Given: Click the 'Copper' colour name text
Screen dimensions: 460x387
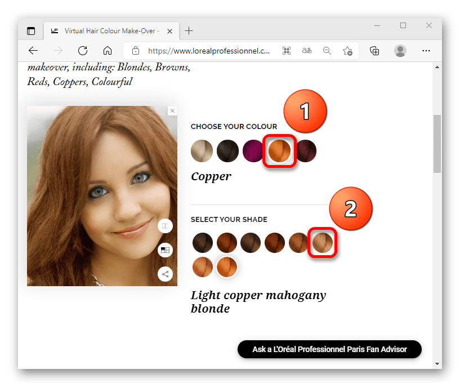Looking at the screenshot, I should point(211,177).
